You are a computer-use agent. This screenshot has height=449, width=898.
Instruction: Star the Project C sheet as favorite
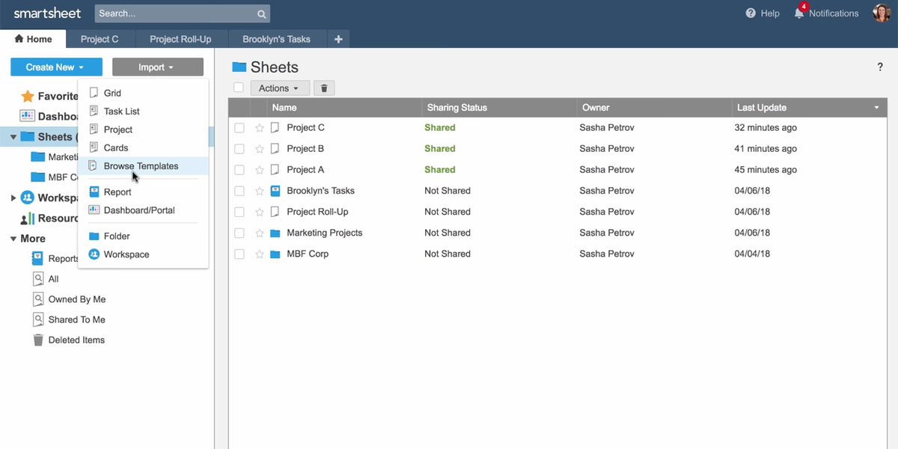point(260,128)
